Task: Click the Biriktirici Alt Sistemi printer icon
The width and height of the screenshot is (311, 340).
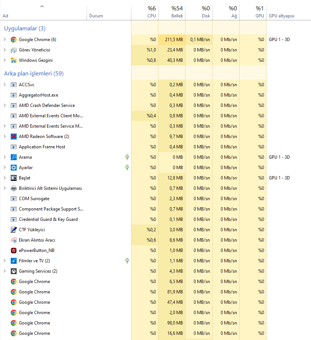Action: click(x=14, y=188)
